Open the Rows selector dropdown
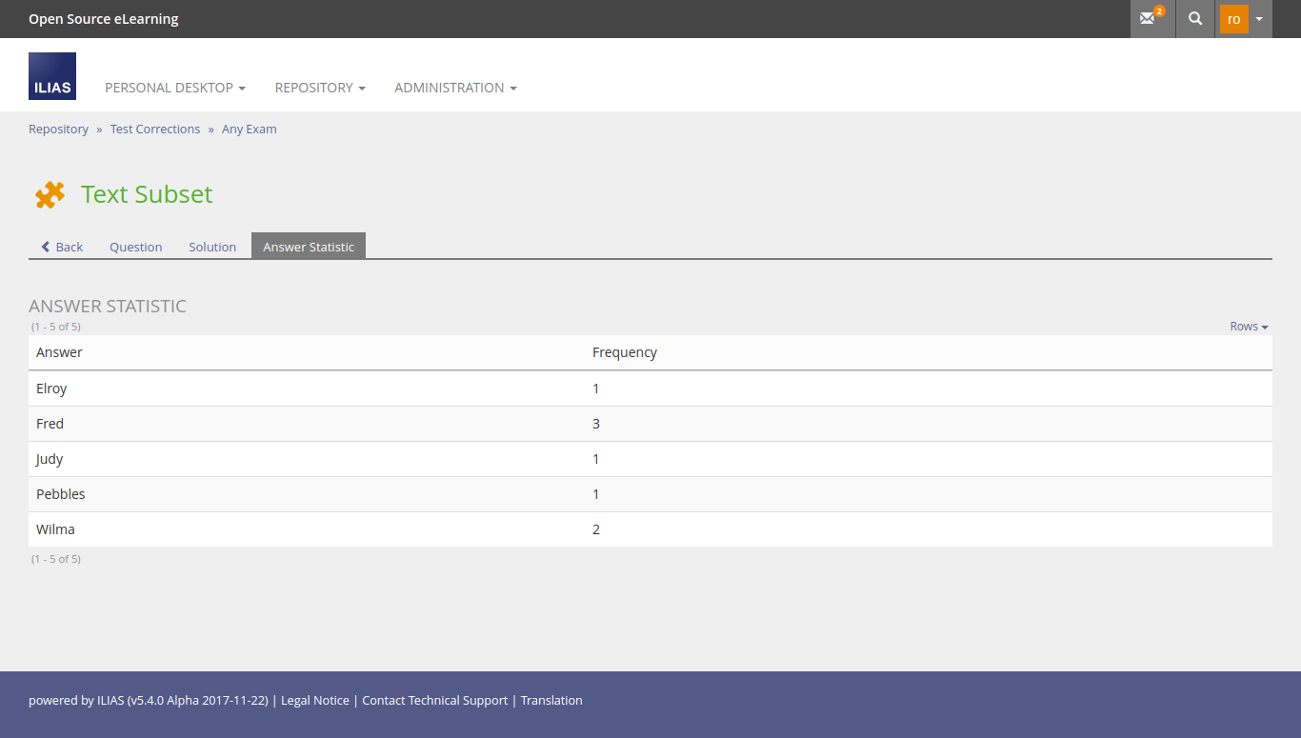Image resolution: width=1301 pixels, height=738 pixels. [x=1249, y=327]
